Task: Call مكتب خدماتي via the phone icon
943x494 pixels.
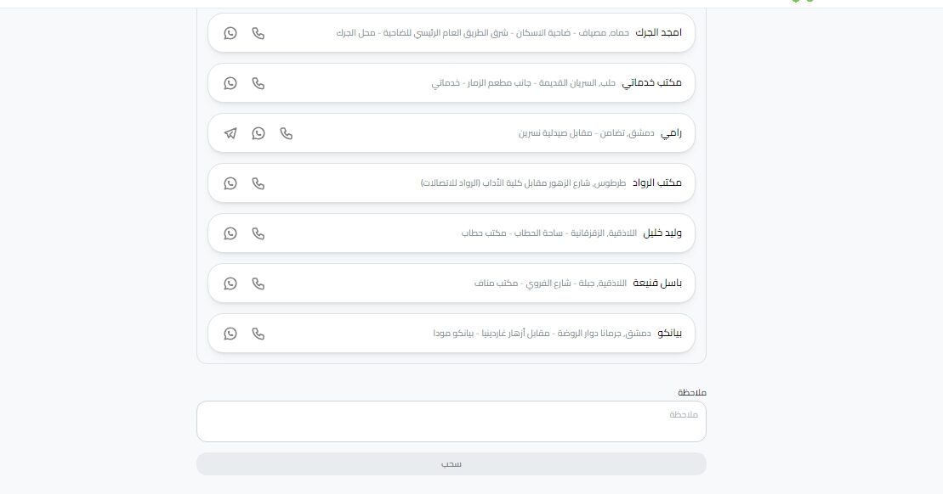Action: click(258, 83)
